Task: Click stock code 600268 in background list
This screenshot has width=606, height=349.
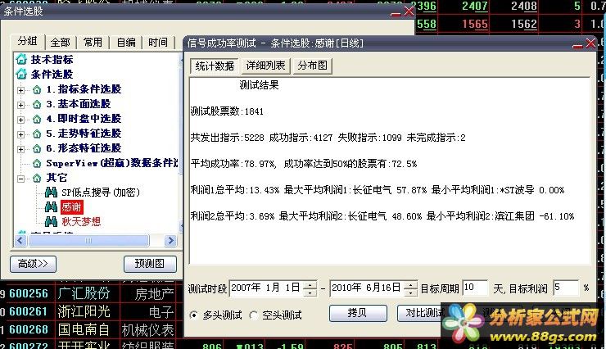Action: 29,329
